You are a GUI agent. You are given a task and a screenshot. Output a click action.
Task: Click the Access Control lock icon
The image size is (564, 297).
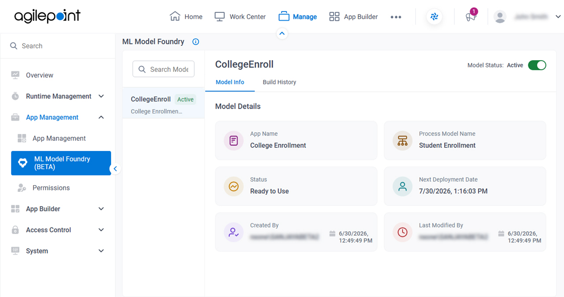tap(15, 230)
